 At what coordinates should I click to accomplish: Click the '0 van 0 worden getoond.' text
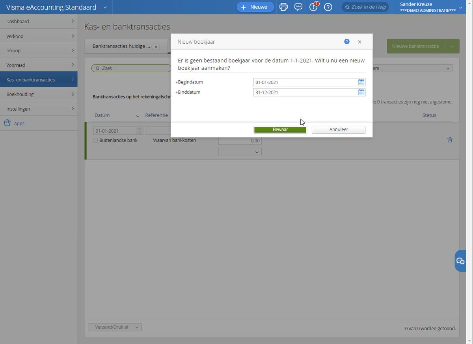[x=430, y=328]
